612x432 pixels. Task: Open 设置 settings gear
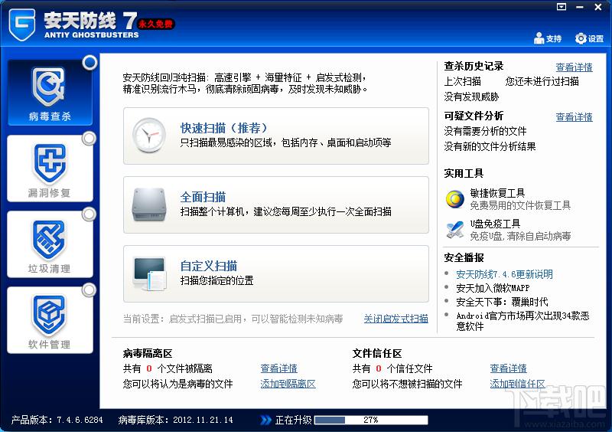tap(589, 38)
